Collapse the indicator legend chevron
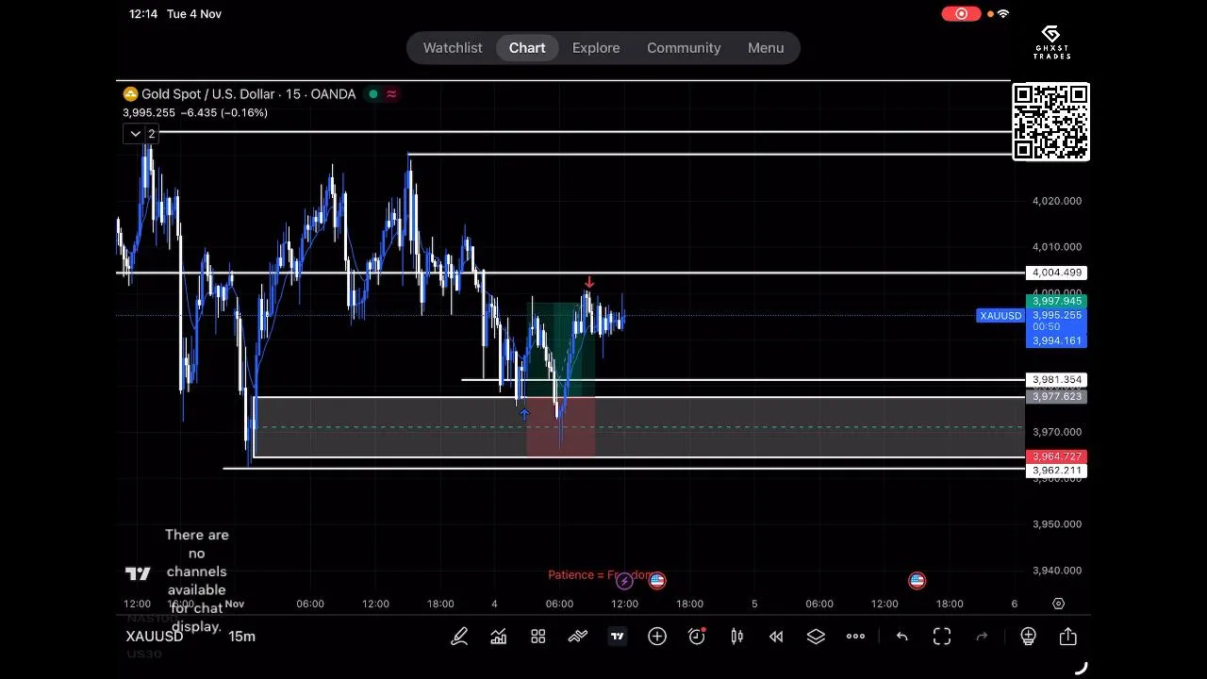 pos(135,134)
